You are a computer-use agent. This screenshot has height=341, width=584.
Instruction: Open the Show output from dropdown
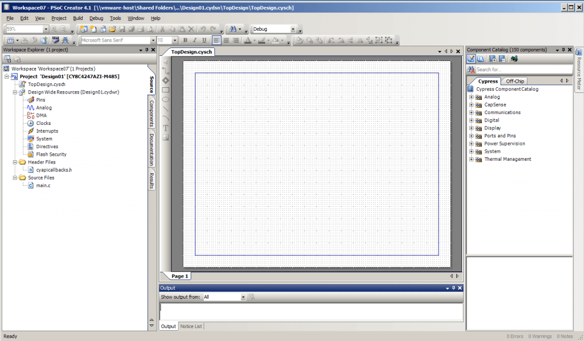[x=243, y=297]
